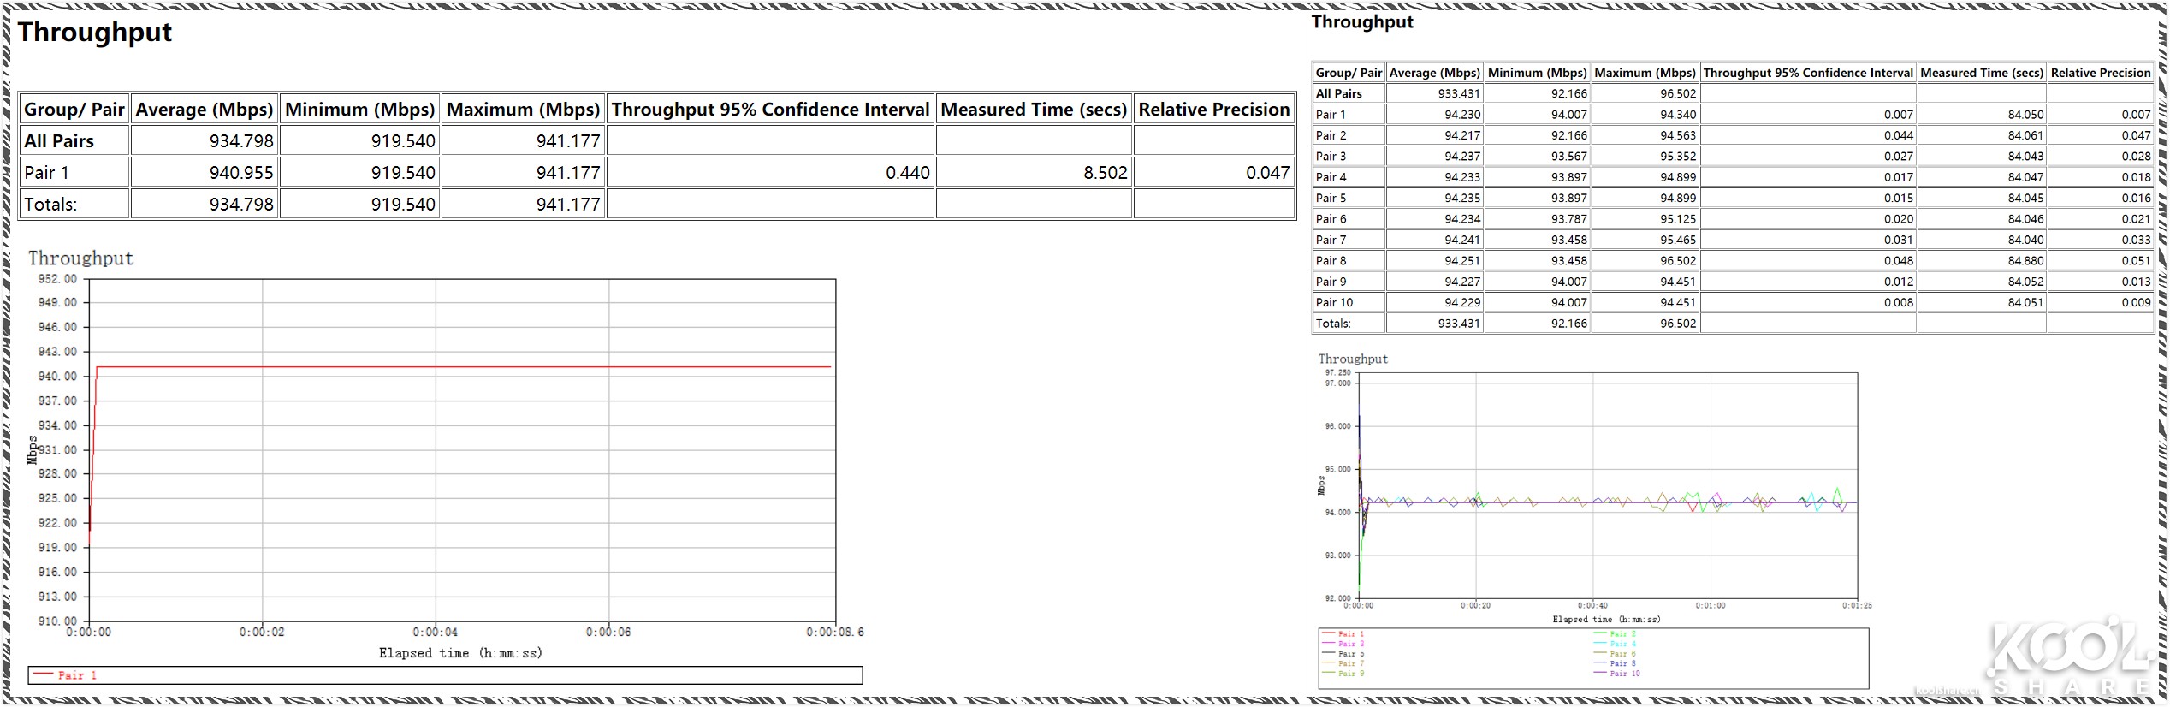2170x707 pixels.
Task: Click the 'Group/ Pair' header in left table
Action: coord(74,110)
